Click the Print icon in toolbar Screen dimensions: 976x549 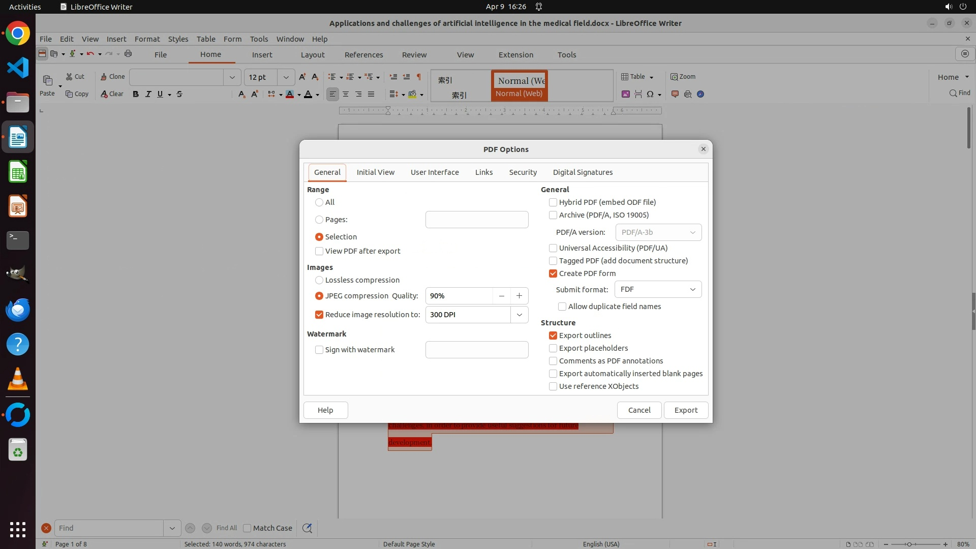(x=128, y=54)
